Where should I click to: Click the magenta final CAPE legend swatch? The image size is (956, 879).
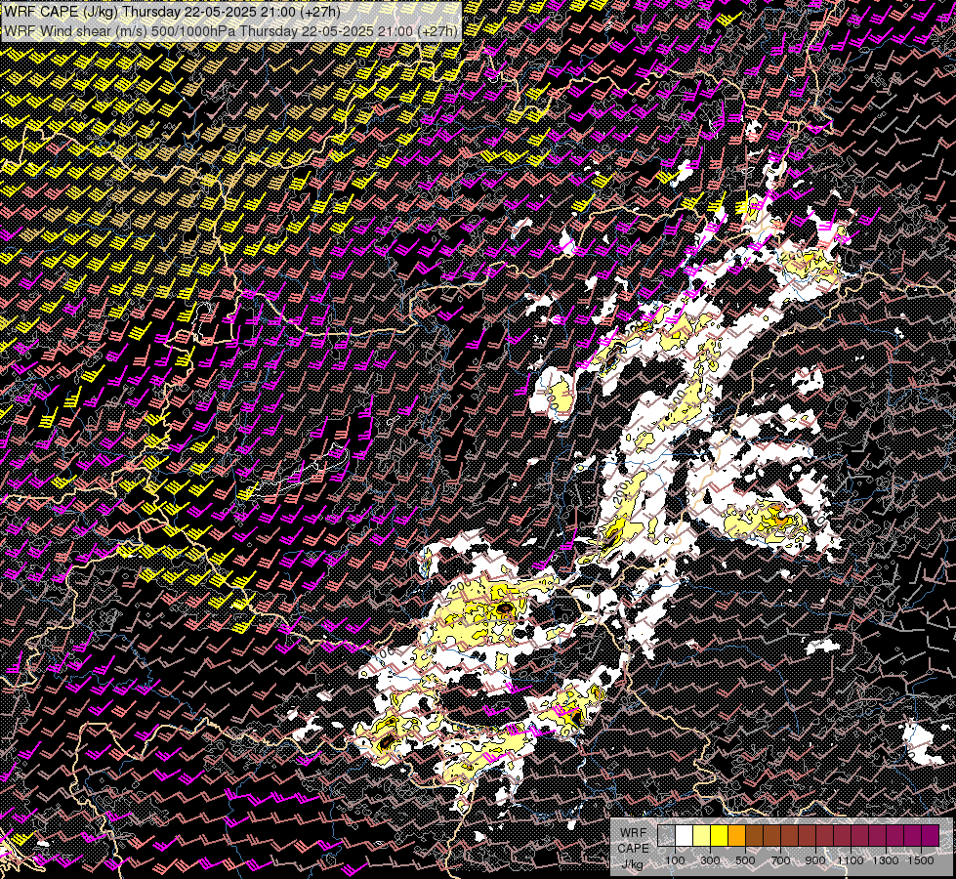click(930, 836)
